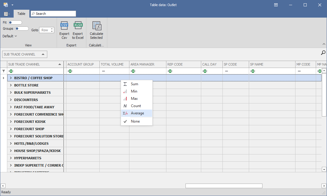Click the filter funnel icon in filter row
The height and width of the screenshot is (196, 327).
(4, 71)
